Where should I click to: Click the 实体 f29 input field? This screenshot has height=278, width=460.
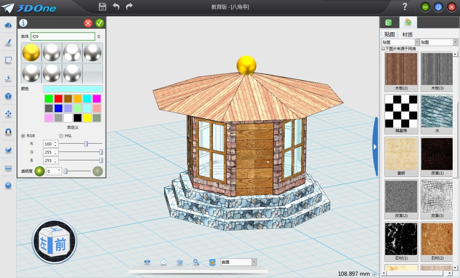pyautogui.click(x=63, y=37)
